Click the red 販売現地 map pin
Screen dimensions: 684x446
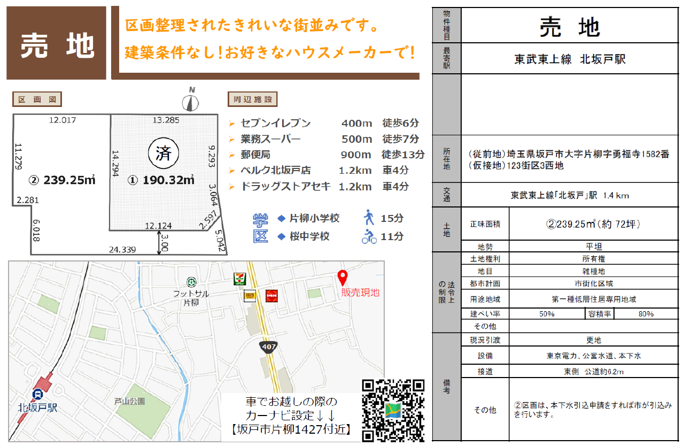click(343, 278)
